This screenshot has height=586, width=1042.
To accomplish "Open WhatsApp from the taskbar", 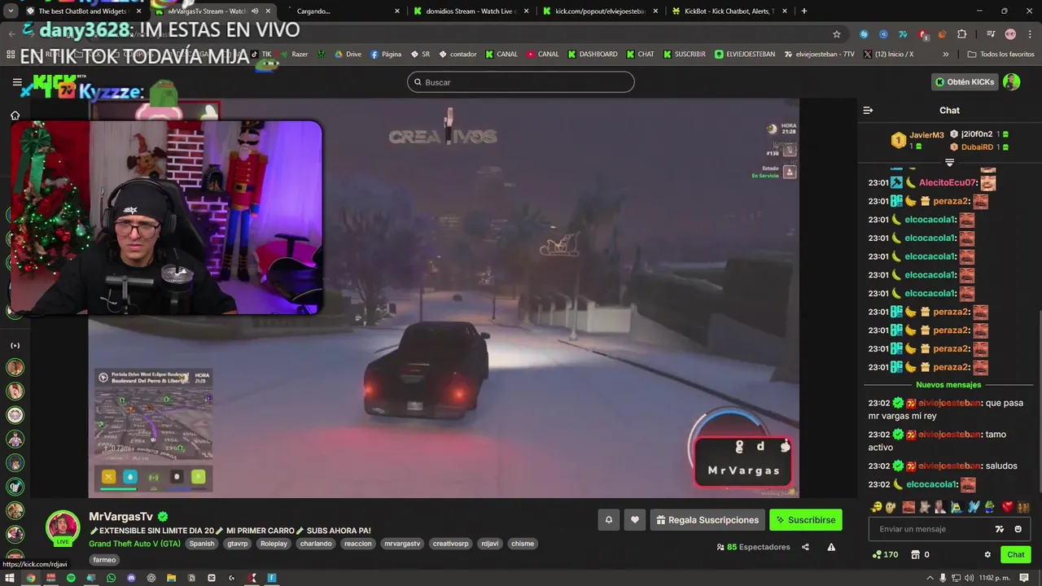I will click(112, 578).
